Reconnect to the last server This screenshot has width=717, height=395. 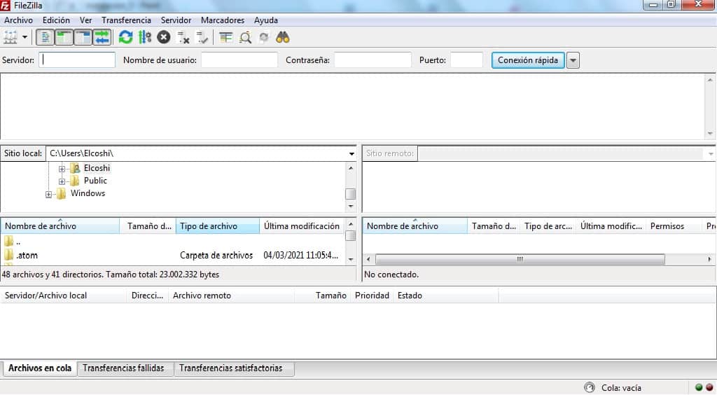pyautogui.click(x=202, y=38)
